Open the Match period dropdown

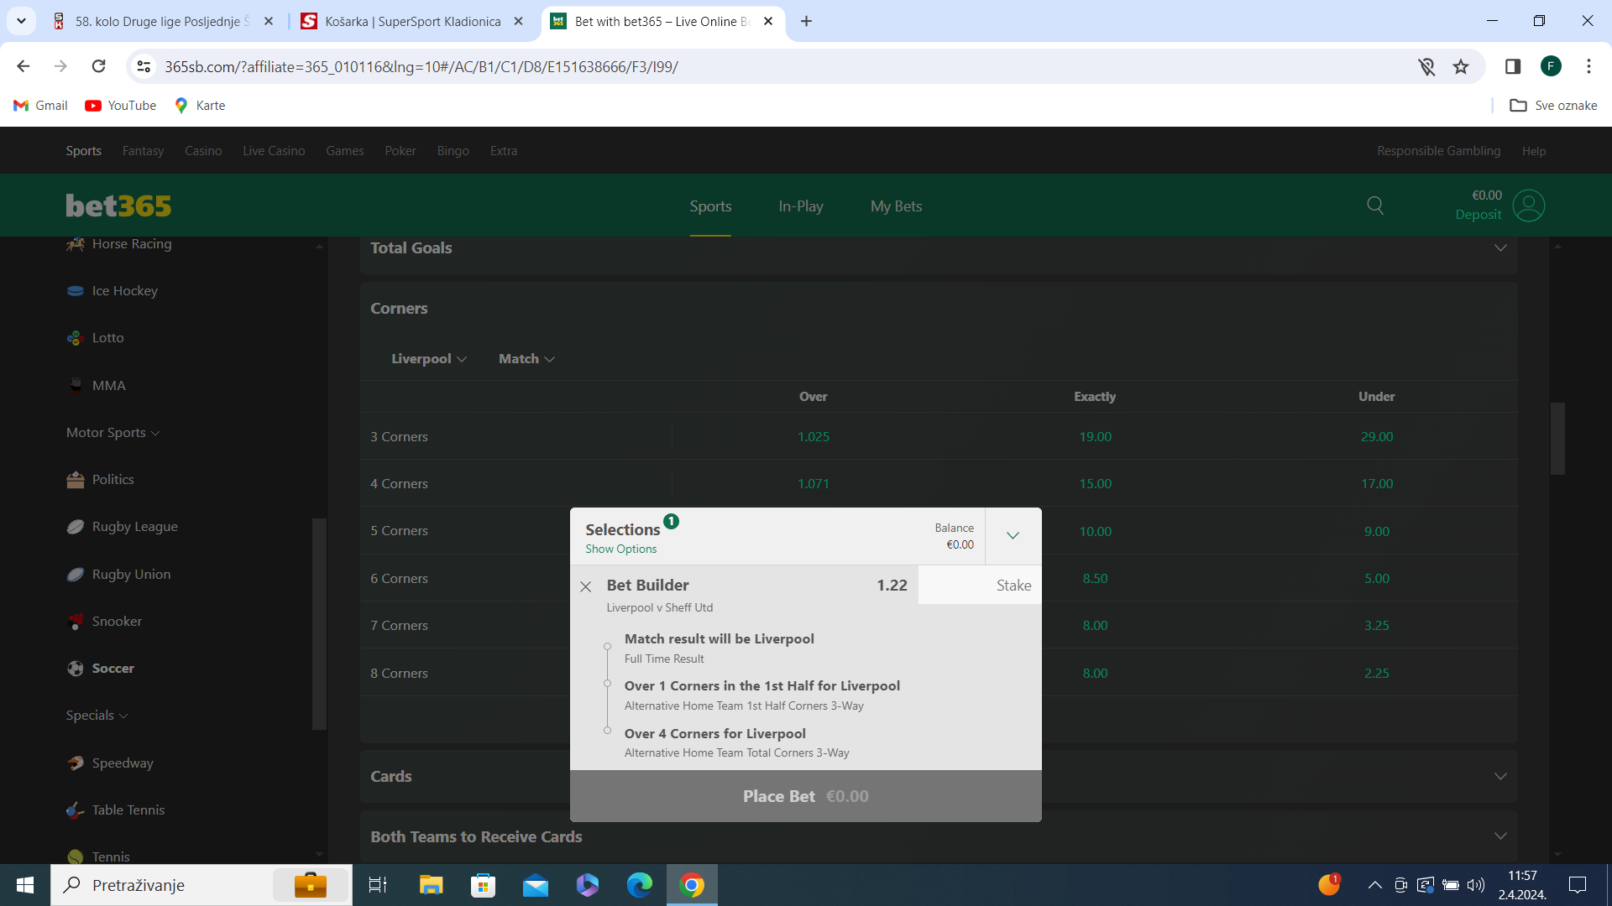(526, 359)
